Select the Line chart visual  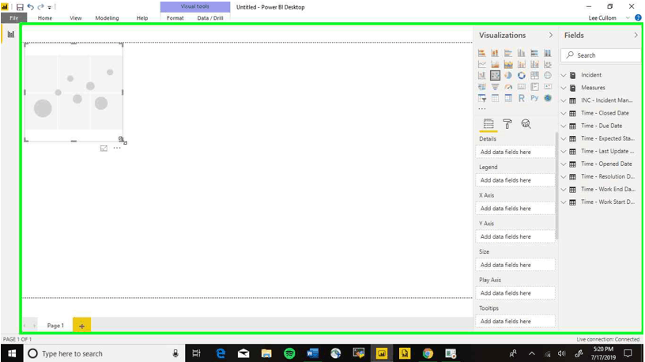(481, 64)
